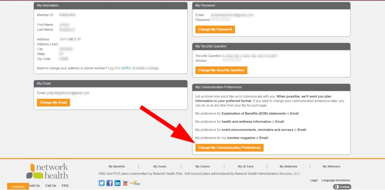The height and width of the screenshot is (190, 385).
Task: Open the Facebook social icon
Action: pyautogui.click(x=110, y=183)
